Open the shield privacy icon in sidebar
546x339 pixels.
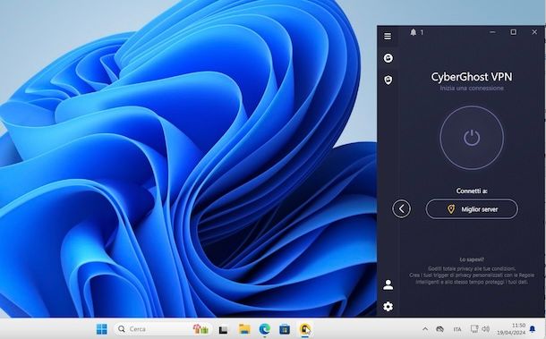[x=388, y=80]
